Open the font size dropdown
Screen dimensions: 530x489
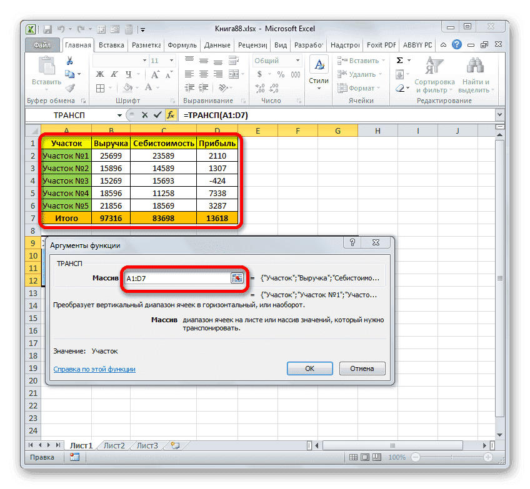(171, 60)
